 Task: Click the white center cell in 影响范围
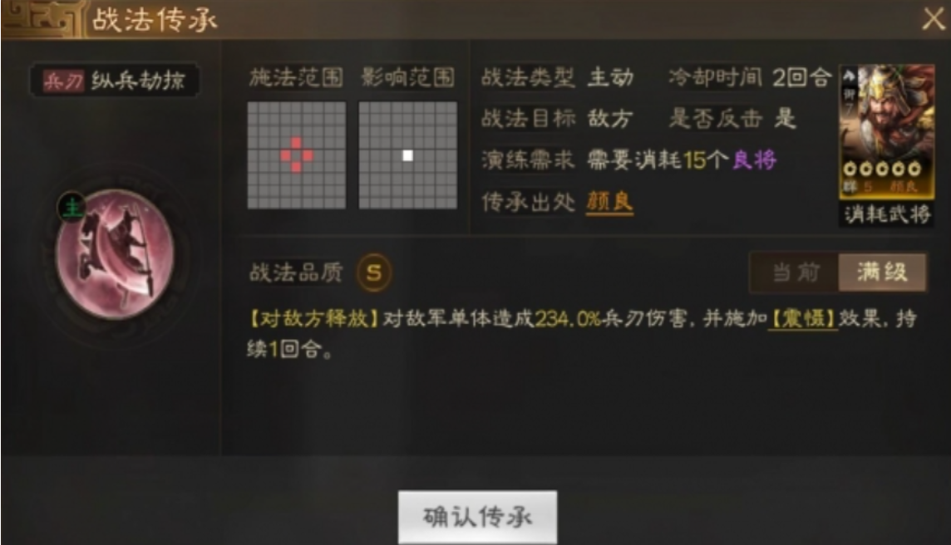tap(407, 155)
